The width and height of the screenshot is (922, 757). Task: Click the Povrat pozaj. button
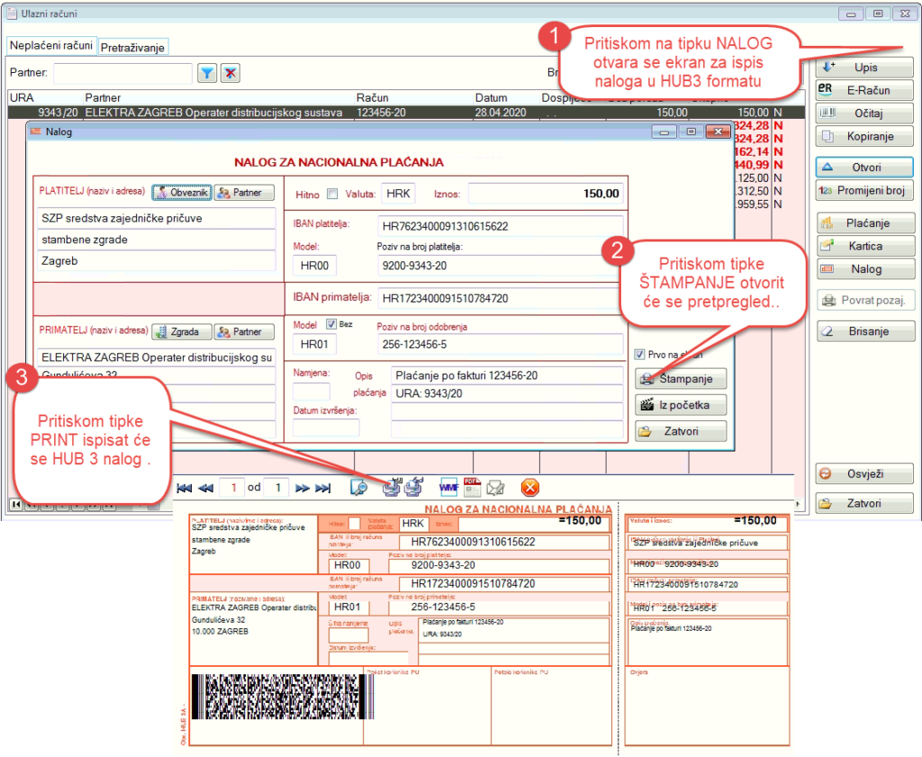pos(865,300)
